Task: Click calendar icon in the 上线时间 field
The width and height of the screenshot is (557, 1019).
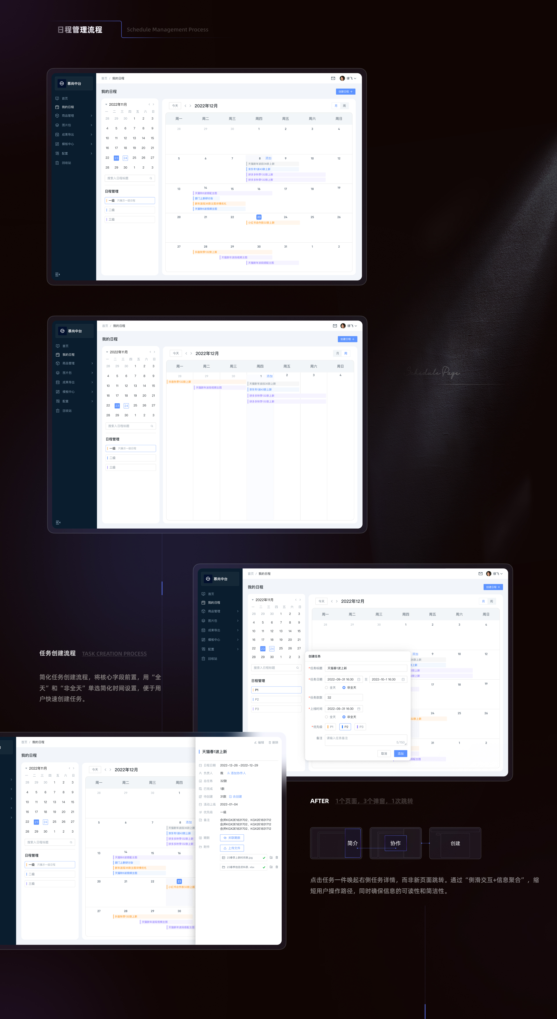Action: coord(359,708)
